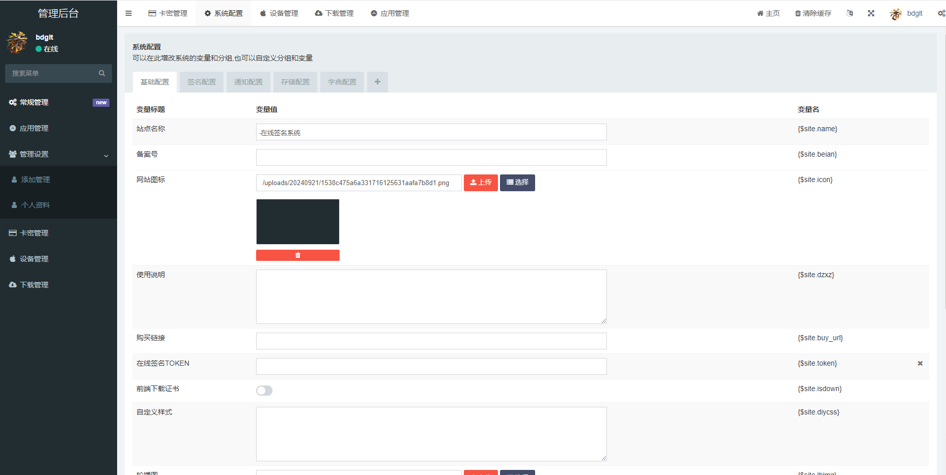Open the 存储配置 tab
Screen dimensions: 946x475
point(295,82)
